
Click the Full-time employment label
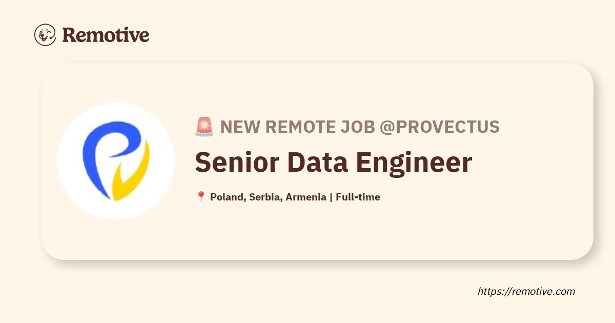(358, 197)
